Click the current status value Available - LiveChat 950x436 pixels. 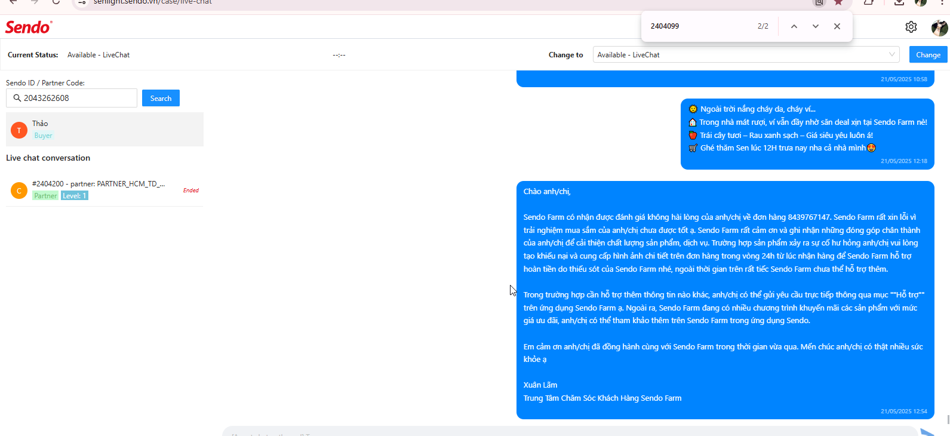tap(99, 55)
